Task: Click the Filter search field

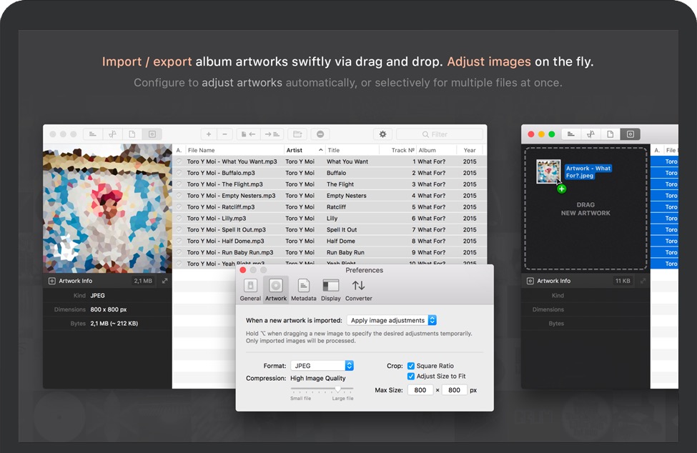Action: (x=440, y=134)
